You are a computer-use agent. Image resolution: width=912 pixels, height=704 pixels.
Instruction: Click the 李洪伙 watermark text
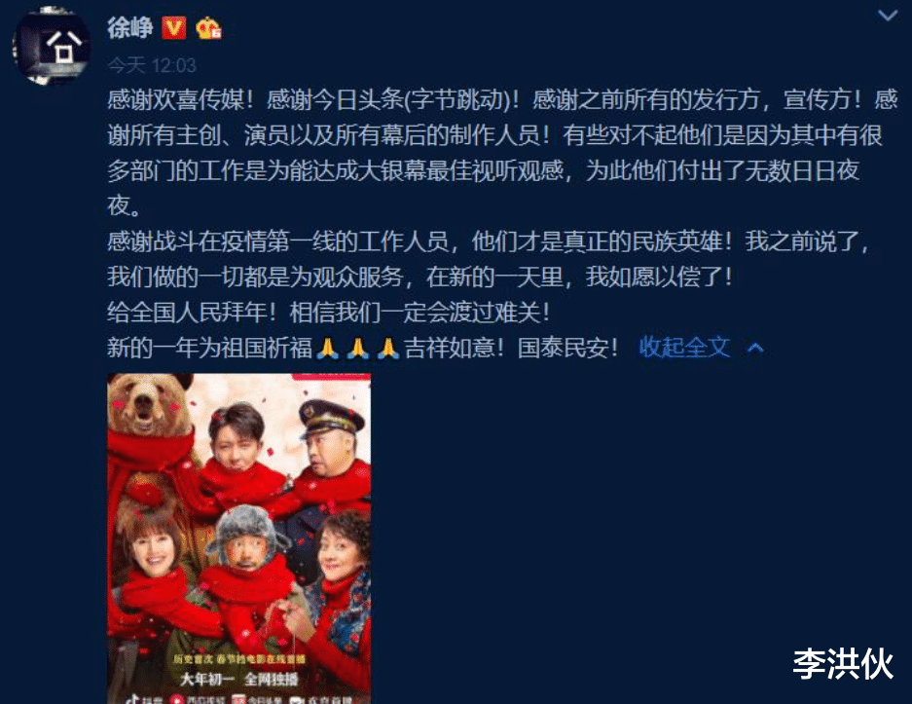coord(843,664)
